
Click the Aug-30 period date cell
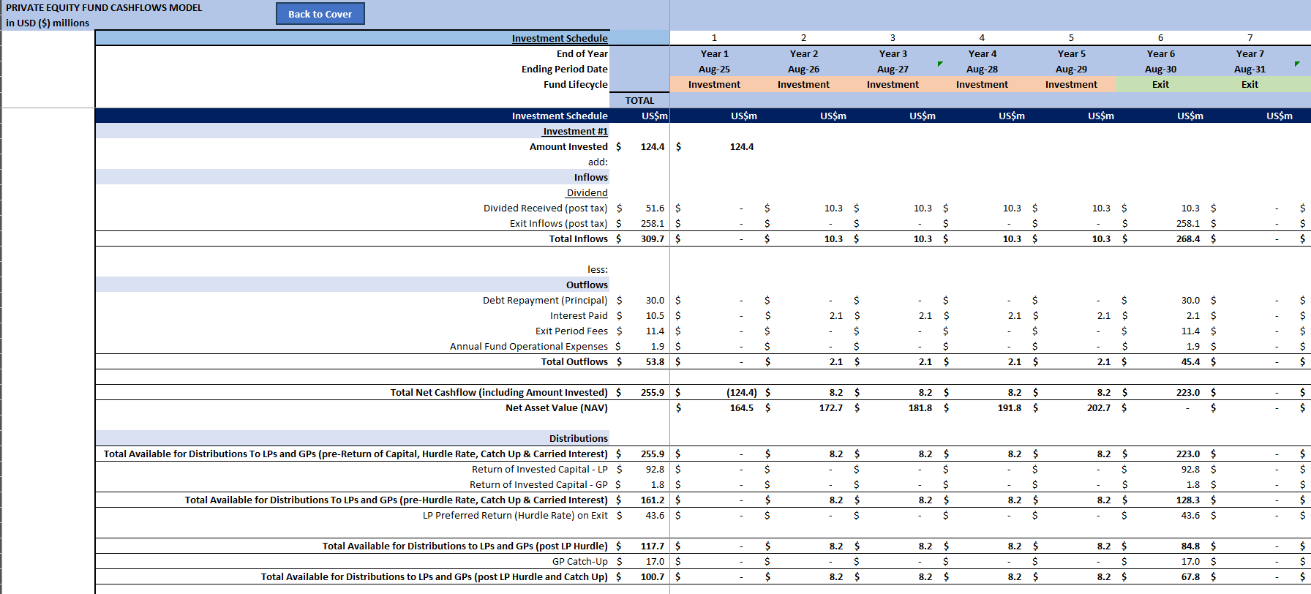click(1160, 69)
